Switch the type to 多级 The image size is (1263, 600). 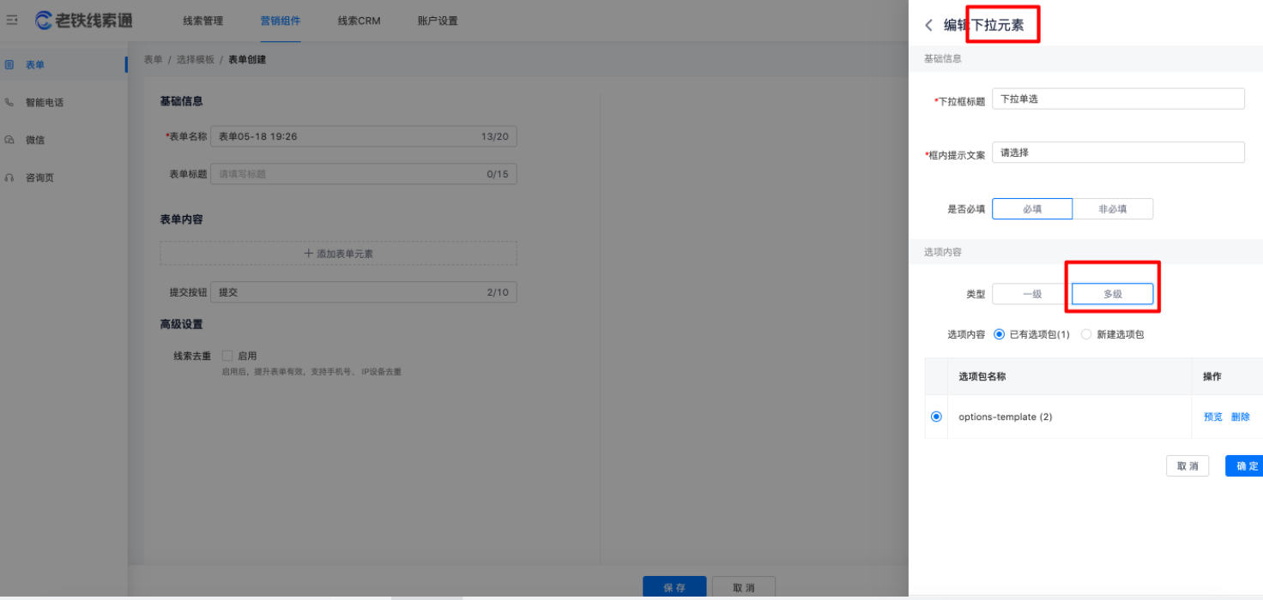click(1112, 294)
